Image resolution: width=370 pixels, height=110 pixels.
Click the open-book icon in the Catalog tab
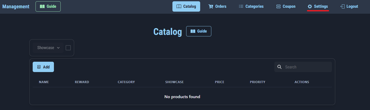pyautogui.click(x=179, y=6)
